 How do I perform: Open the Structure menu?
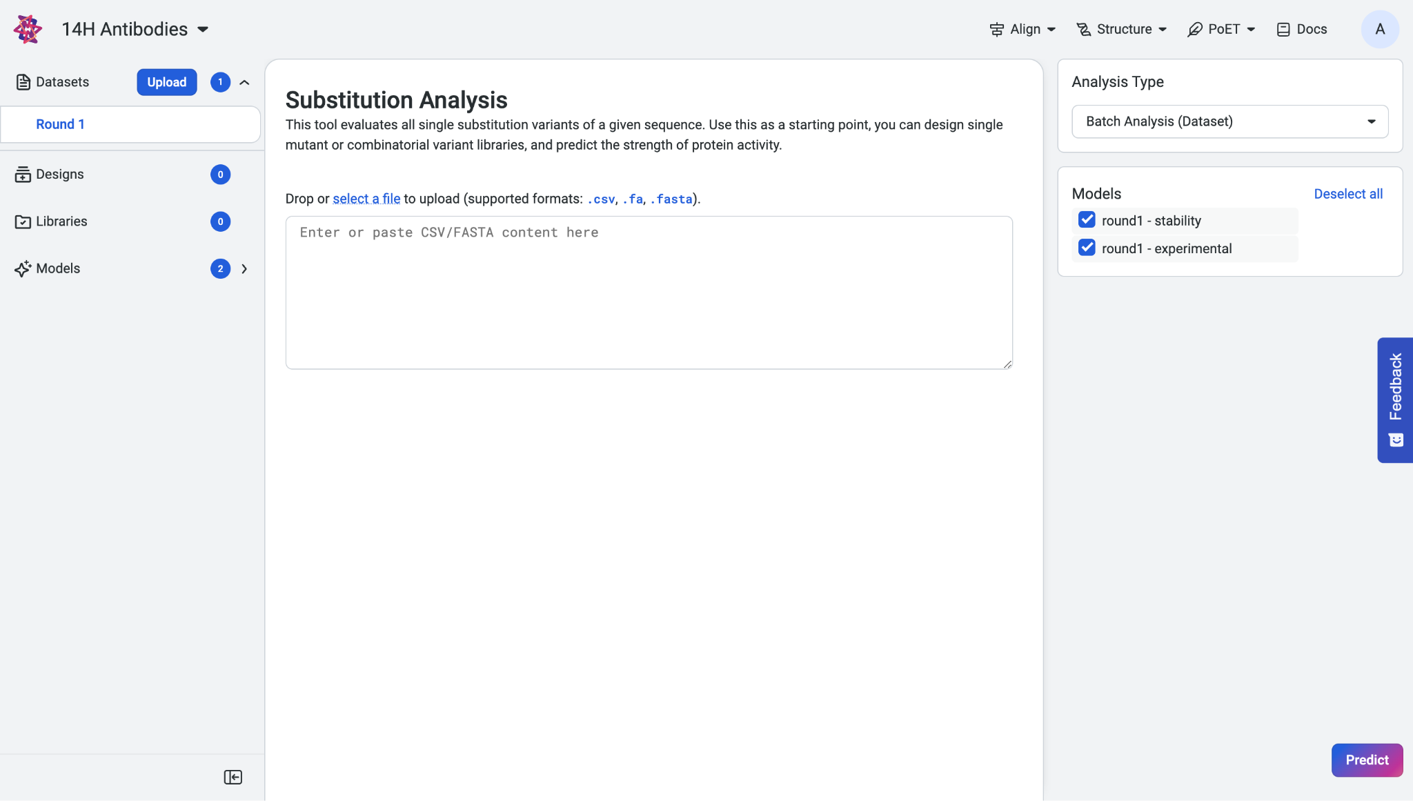click(1122, 29)
